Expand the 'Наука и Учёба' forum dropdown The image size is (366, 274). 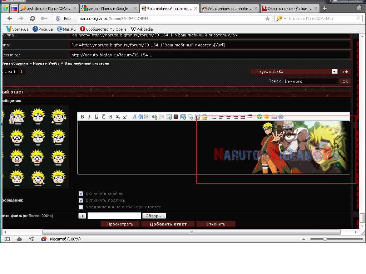pos(335,72)
